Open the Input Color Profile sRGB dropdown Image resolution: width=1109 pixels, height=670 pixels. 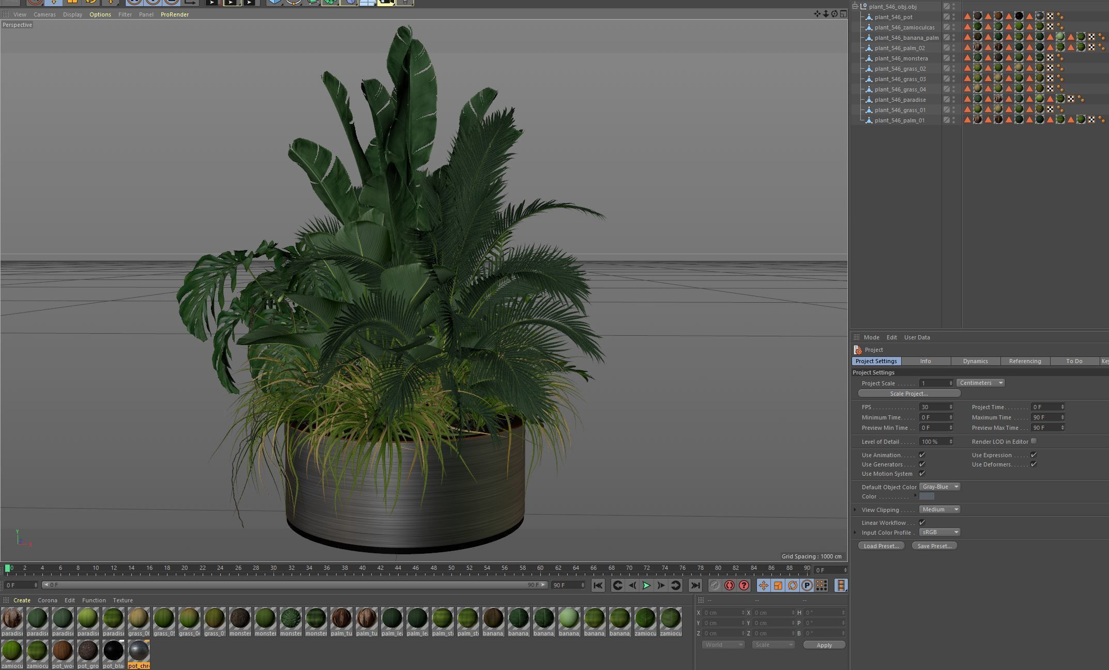click(x=940, y=532)
